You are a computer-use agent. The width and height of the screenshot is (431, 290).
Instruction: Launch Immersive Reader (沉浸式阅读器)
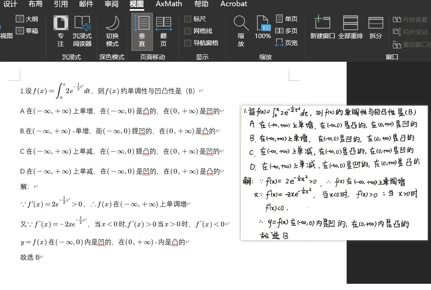82,31
